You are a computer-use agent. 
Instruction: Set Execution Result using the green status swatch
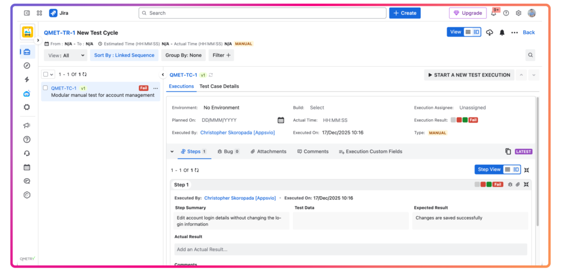coord(465,120)
